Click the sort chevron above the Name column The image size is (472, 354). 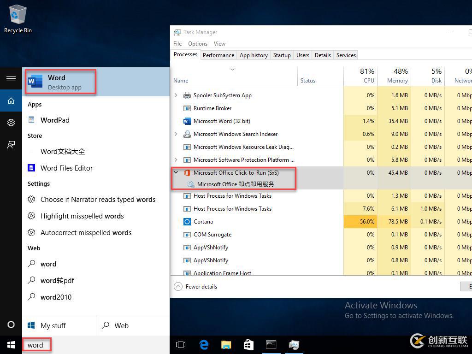(232, 70)
